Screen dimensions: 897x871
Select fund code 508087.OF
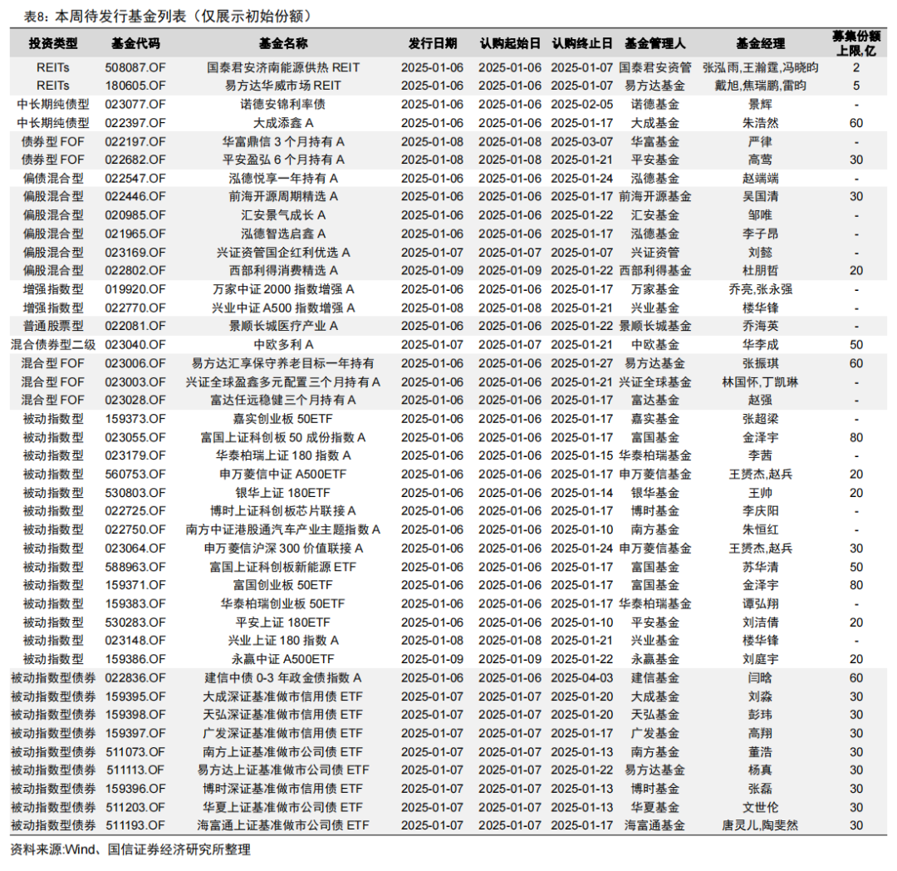(x=135, y=67)
